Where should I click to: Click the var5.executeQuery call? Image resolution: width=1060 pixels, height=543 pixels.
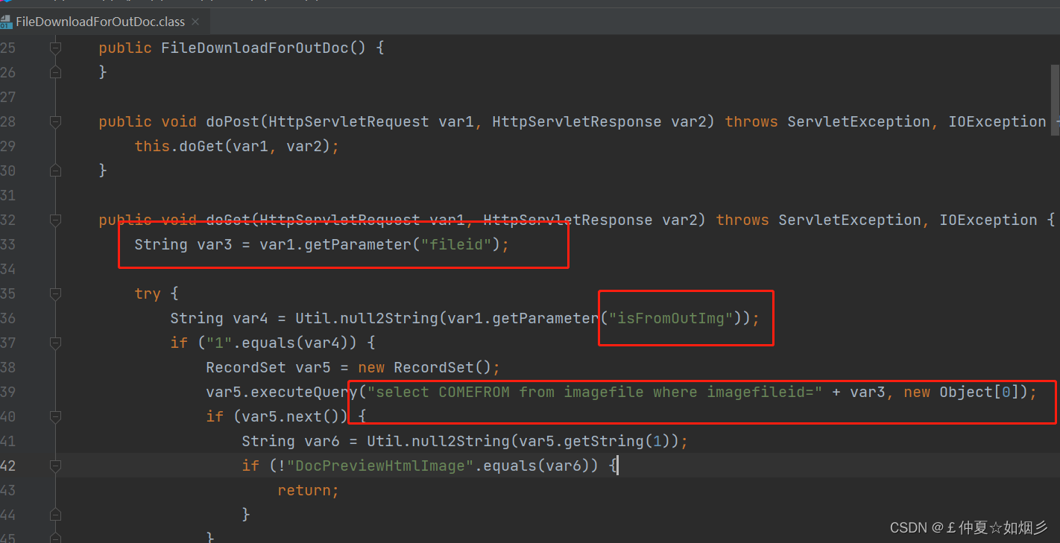coord(282,392)
